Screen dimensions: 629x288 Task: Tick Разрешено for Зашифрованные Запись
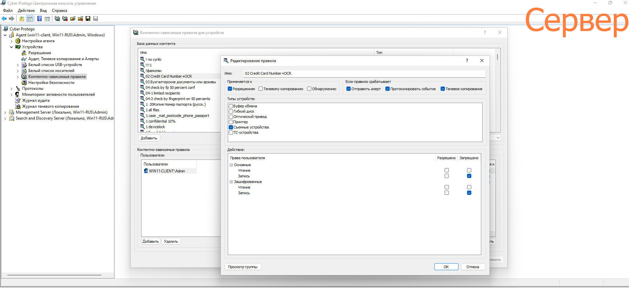click(447, 193)
